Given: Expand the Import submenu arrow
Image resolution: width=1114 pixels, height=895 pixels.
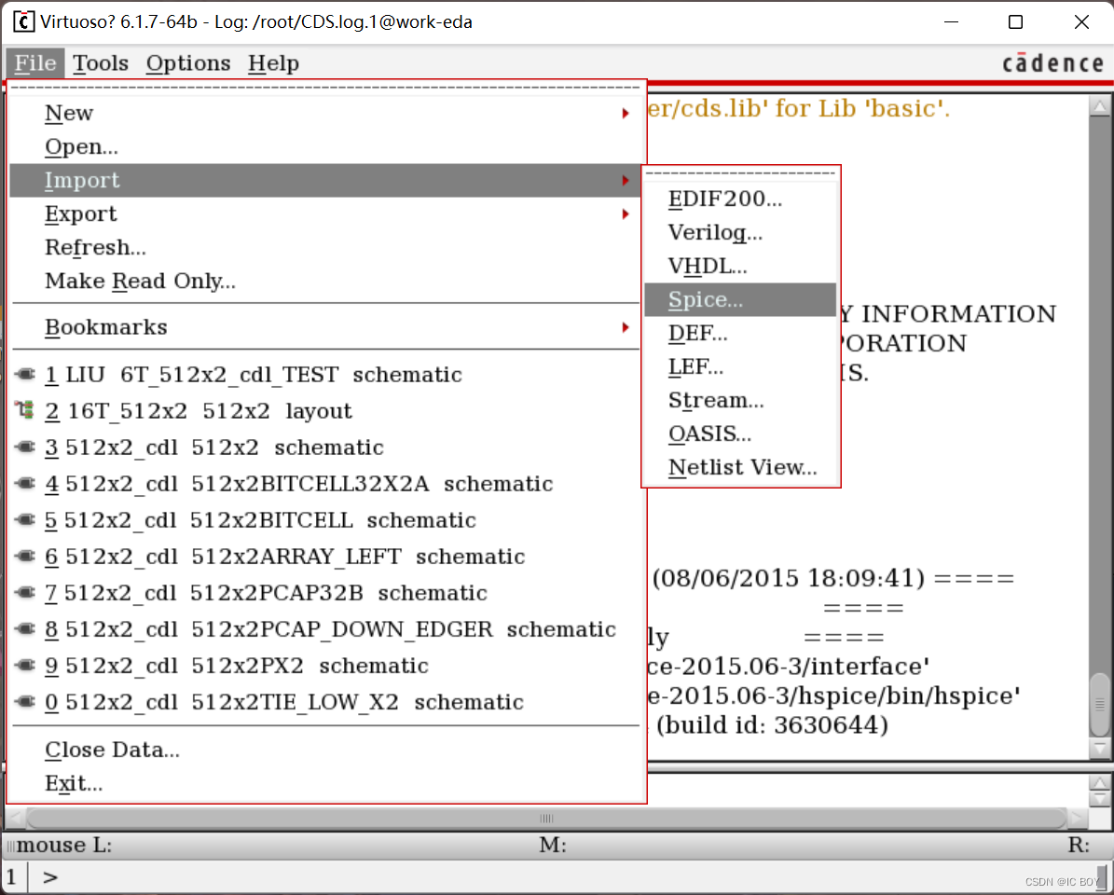Looking at the screenshot, I should [626, 181].
